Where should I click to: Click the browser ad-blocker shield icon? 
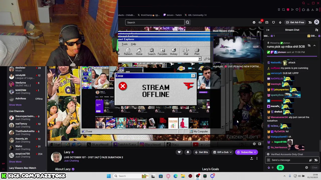(x=288, y=10)
